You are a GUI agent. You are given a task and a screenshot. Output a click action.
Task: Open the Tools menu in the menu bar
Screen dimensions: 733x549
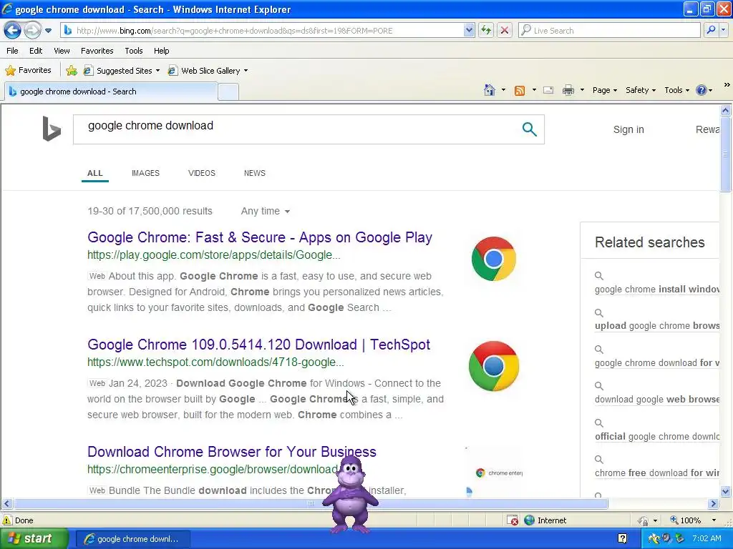coord(134,51)
